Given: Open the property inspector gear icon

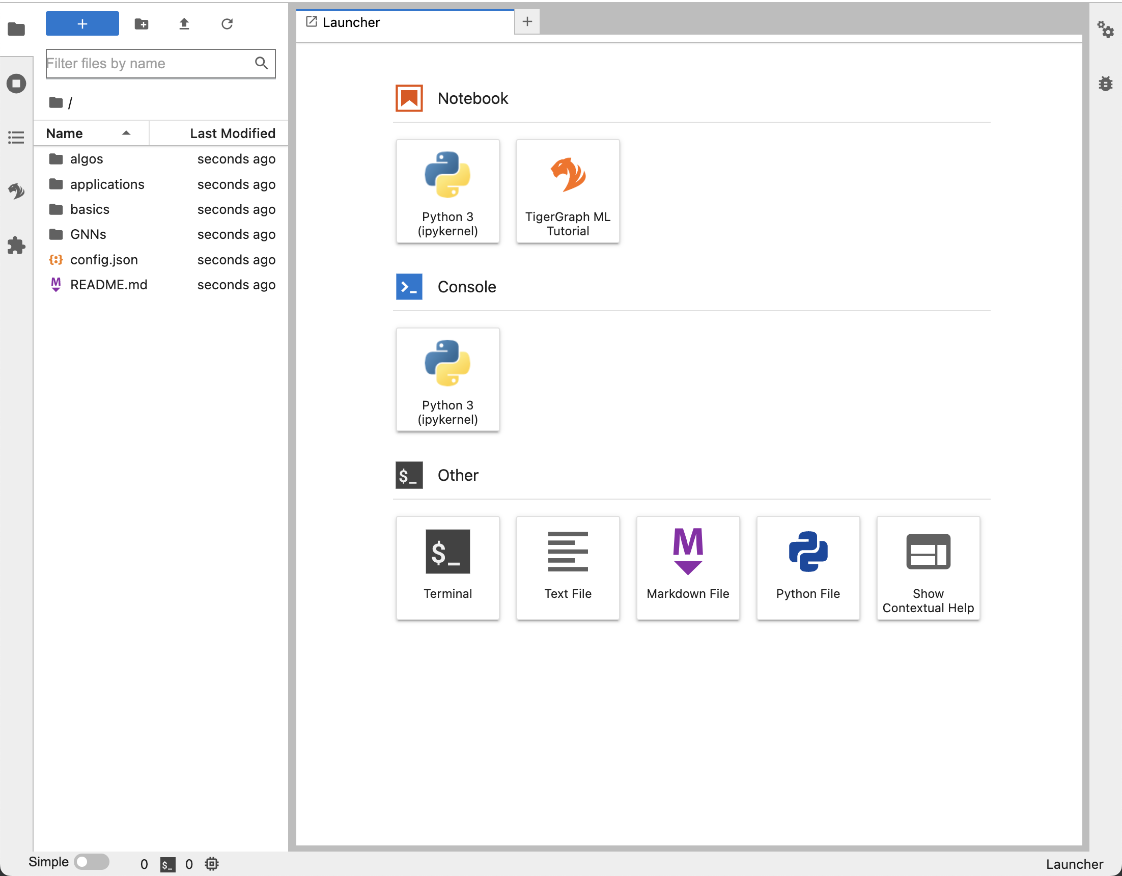Looking at the screenshot, I should [x=1107, y=30].
